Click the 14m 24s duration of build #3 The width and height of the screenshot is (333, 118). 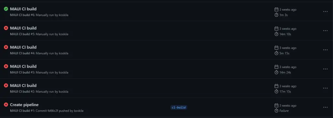pyautogui.click(x=285, y=72)
